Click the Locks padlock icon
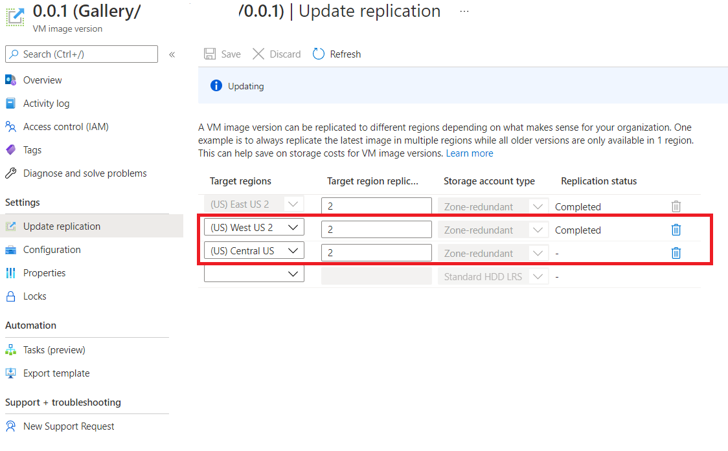This screenshot has width=728, height=451. pyautogui.click(x=11, y=296)
